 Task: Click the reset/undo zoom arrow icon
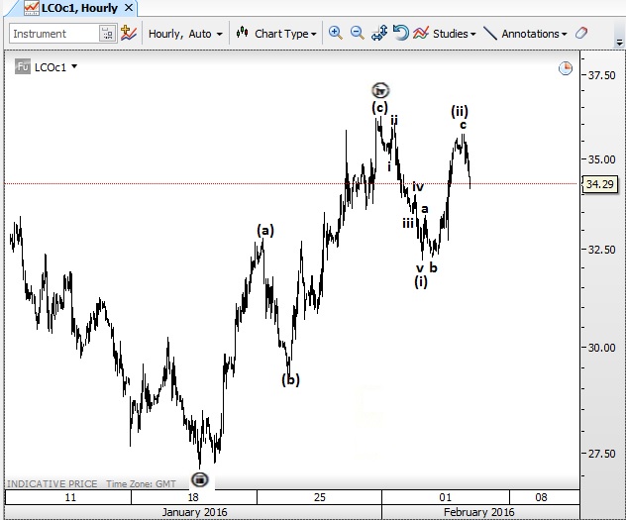click(x=400, y=33)
